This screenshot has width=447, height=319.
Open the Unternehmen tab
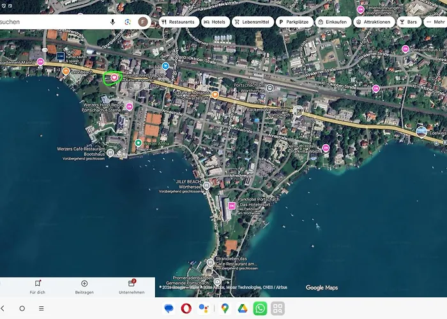tap(132, 286)
